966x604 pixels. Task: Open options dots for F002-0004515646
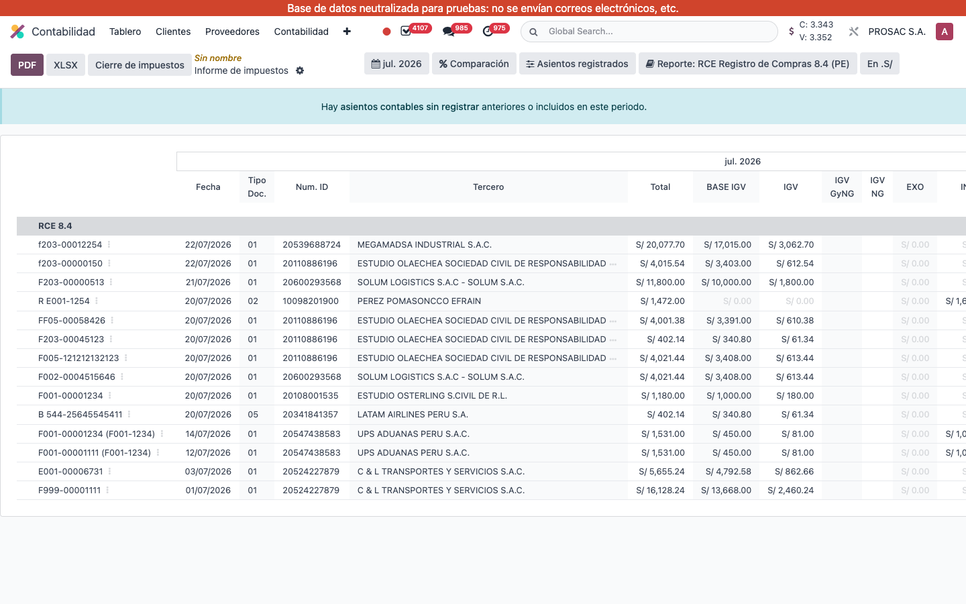[x=122, y=377]
